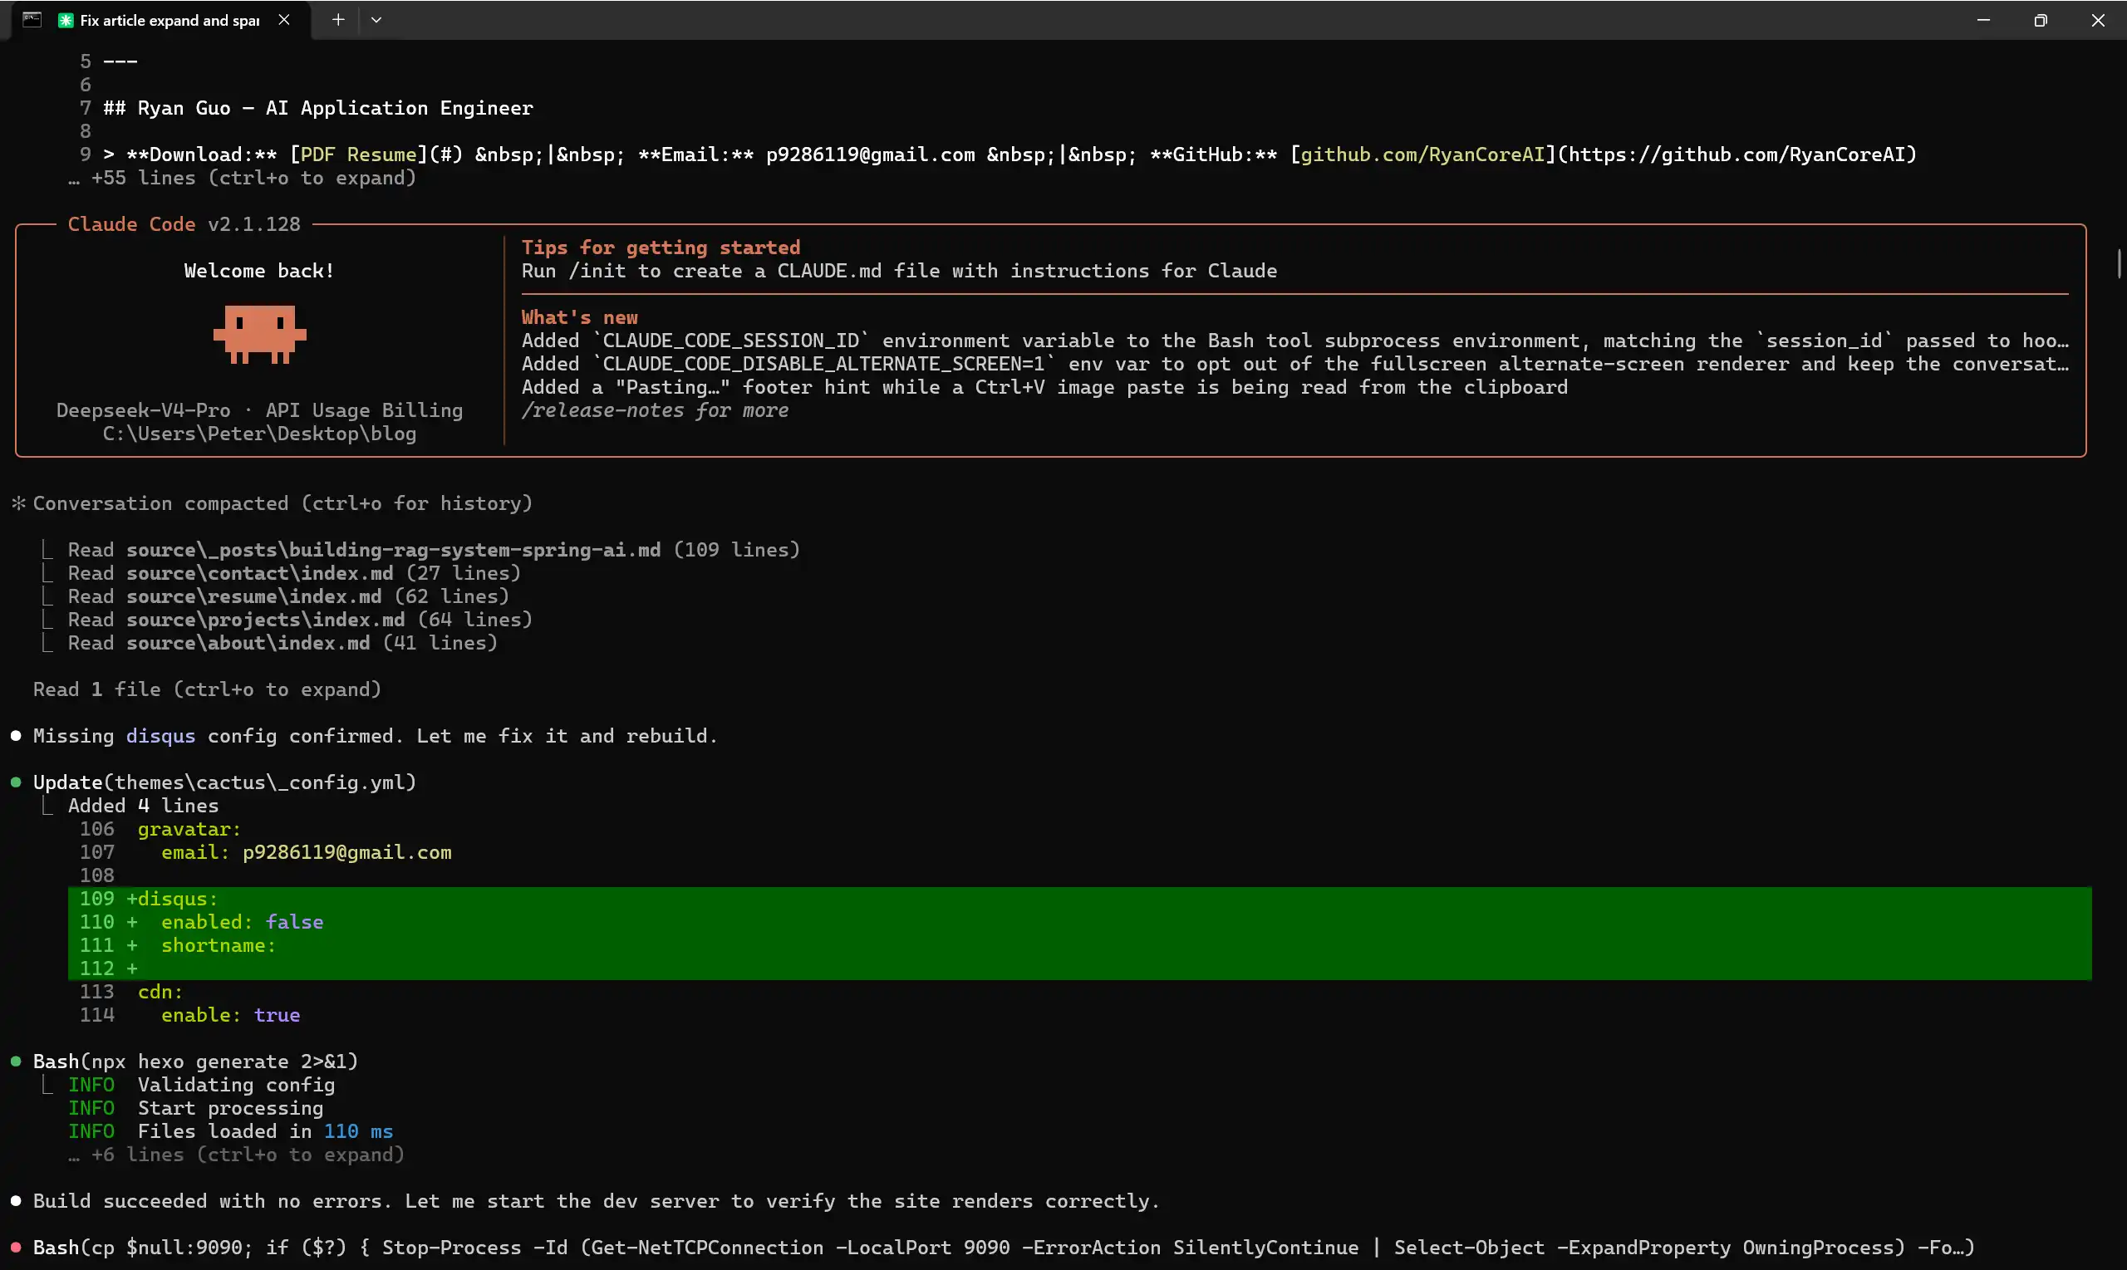Click the 'Bash(npx hexo generate 2>&1)' command

coord(195,1062)
